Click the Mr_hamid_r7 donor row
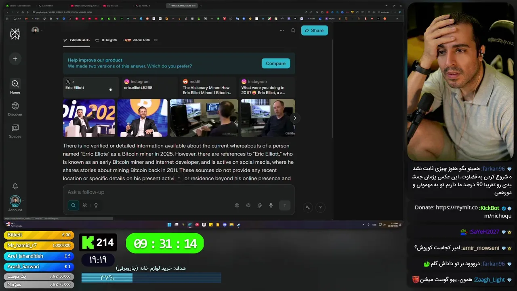The width and height of the screenshot is (517, 291). [39, 245]
